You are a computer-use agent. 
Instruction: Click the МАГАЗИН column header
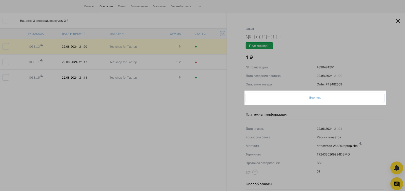[116, 34]
